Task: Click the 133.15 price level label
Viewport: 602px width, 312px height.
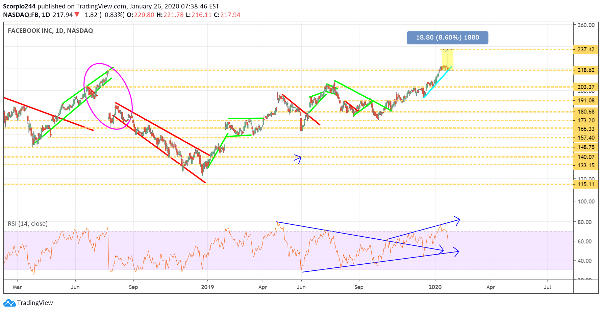Action: pyautogui.click(x=586, y=165)
